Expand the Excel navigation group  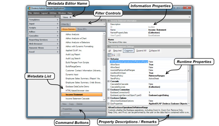43,52
